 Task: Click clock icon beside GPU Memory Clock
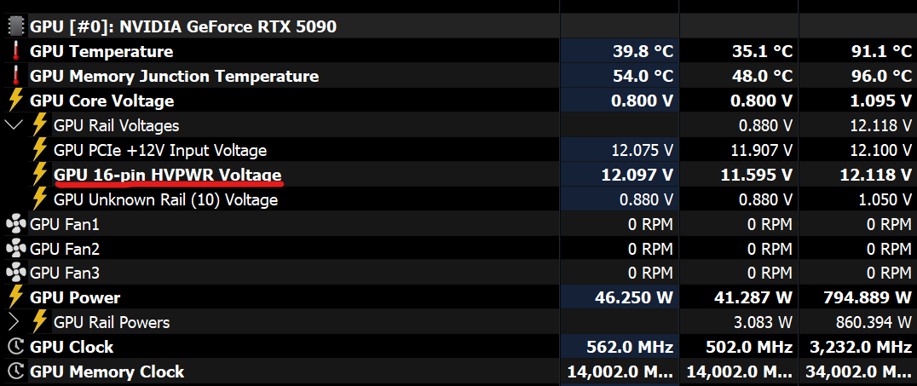tap(15, 372)
